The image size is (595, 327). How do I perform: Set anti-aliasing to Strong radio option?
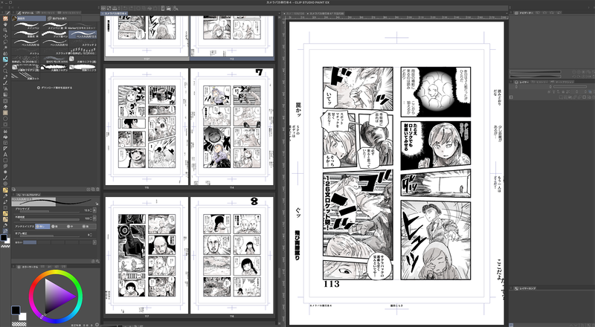tap(86, 227)
